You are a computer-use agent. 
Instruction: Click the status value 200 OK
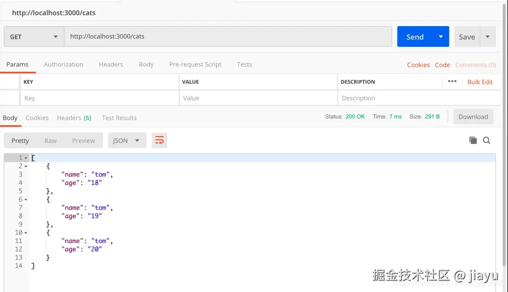[x=355, y=117]
